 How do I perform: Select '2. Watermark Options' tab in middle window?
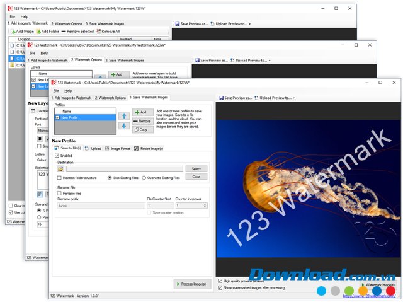point(86,60)
